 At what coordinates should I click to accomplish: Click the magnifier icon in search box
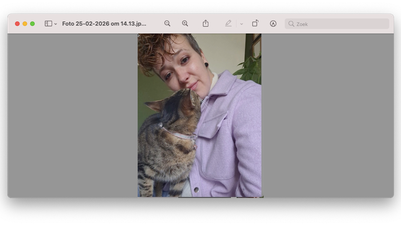tap(291, 24)
